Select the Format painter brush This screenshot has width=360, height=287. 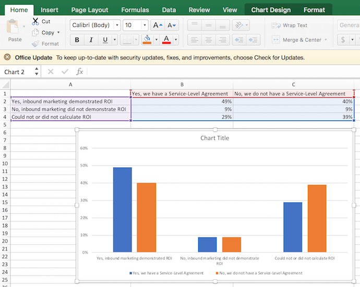pos(35,44)
